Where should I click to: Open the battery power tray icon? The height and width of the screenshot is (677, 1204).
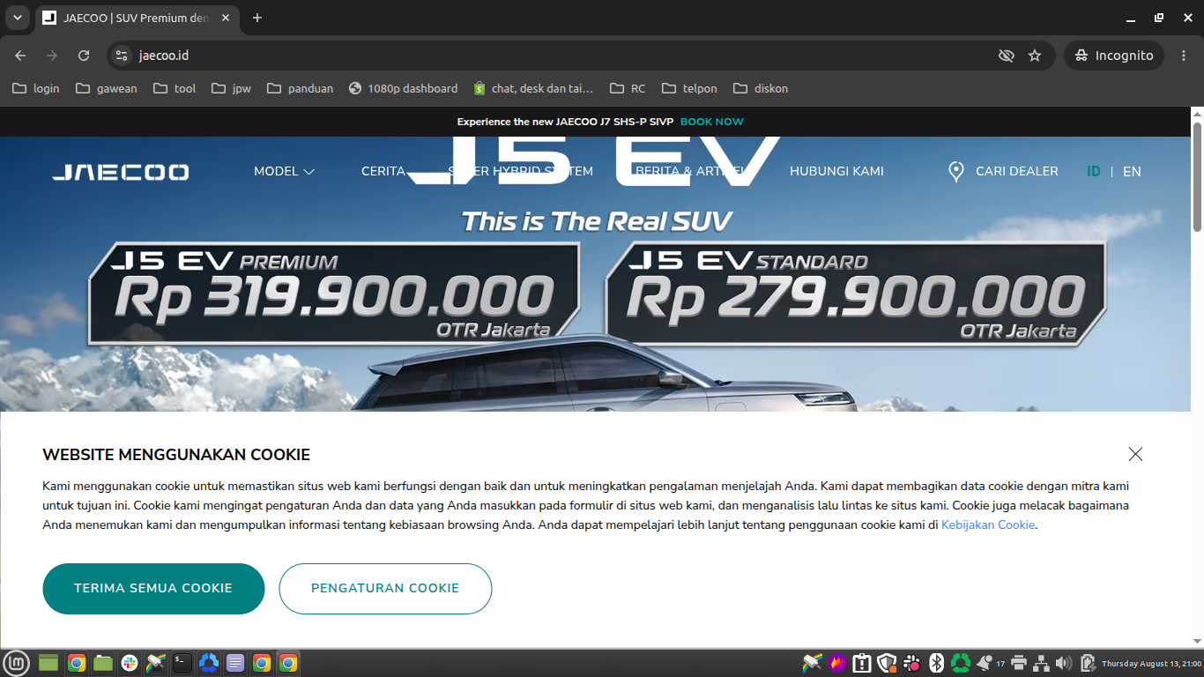pos(1088,663)
